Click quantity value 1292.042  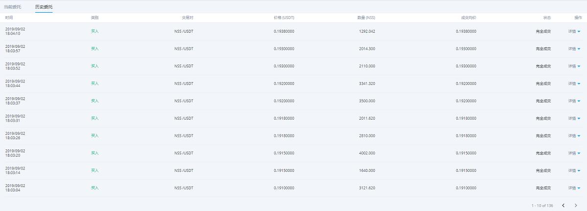pyautogui.click(x=367, y=31)
